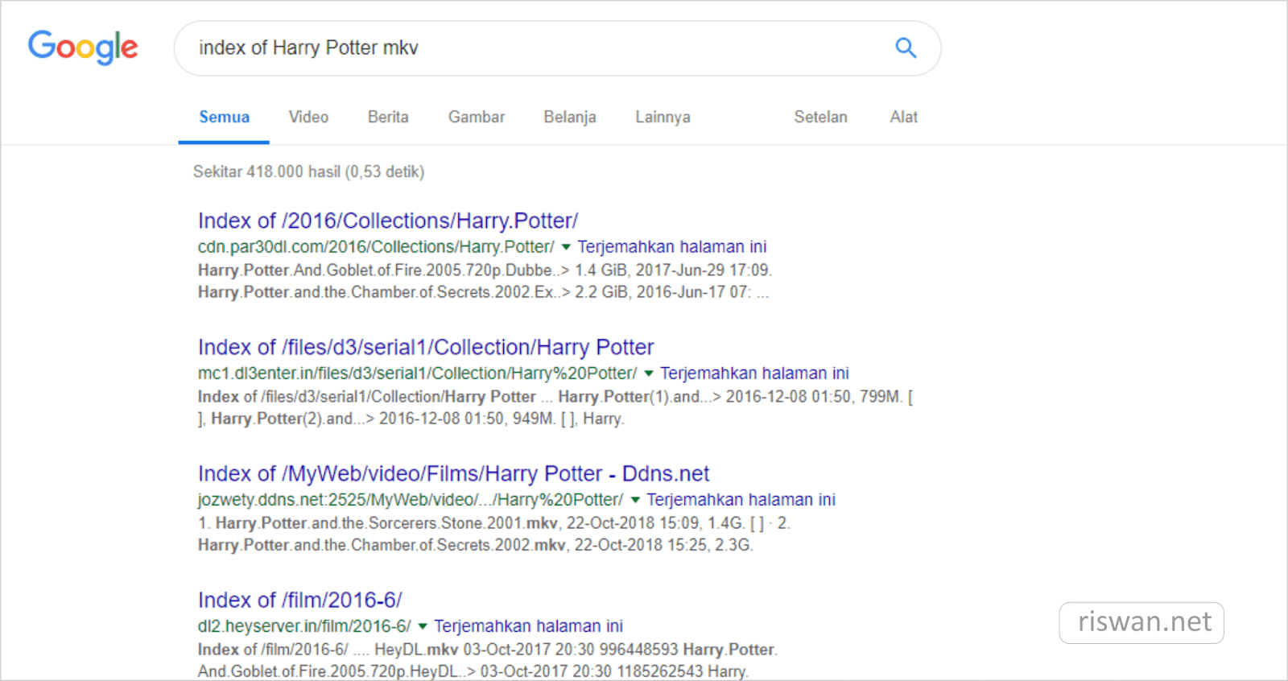Open the Alat search tools
The image size is (1288, 681).
click(903, 118)
